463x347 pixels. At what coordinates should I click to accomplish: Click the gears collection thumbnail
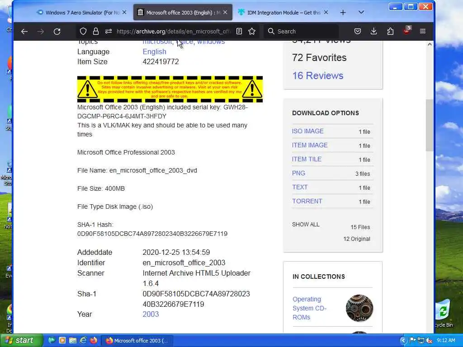[x=359, y=308]
